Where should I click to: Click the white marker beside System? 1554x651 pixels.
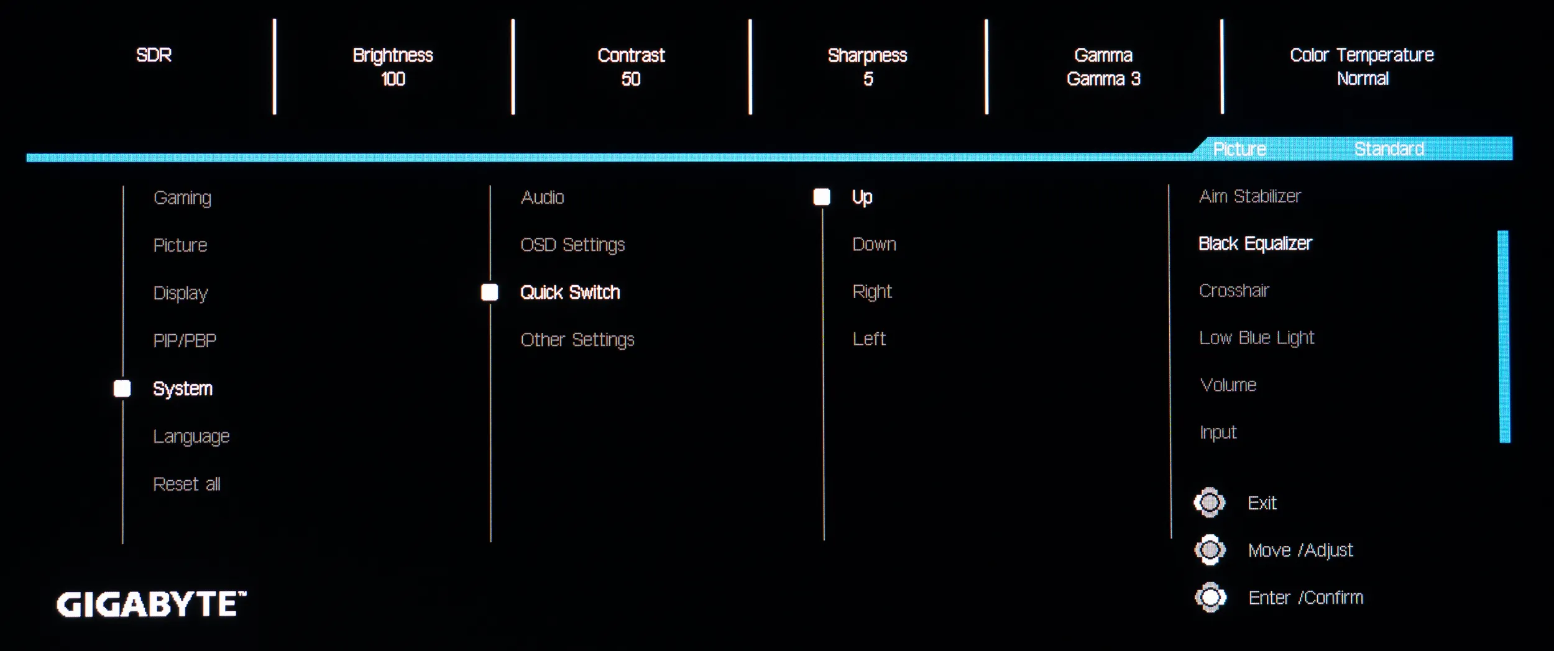(122, 389)
